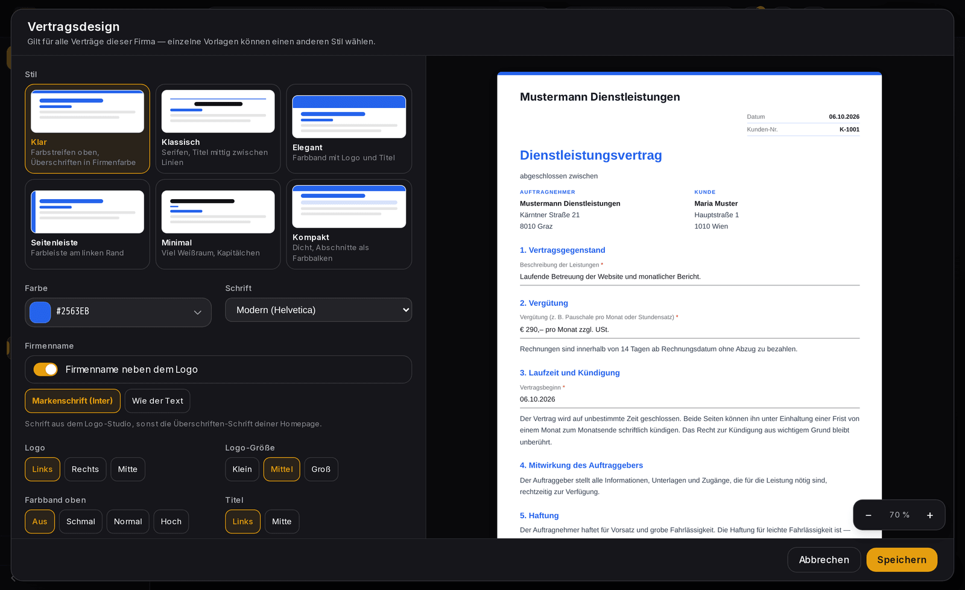Select Markenschrift (Inter) option

tap(72, 401)
